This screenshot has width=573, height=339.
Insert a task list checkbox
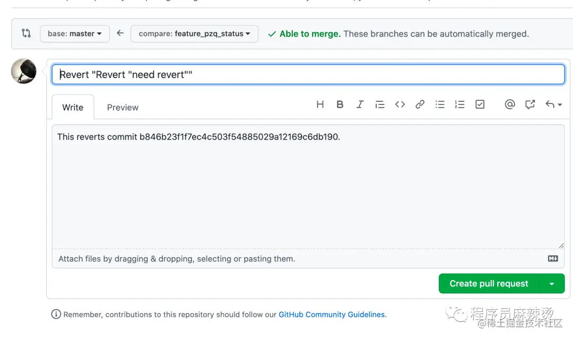(480, 105)
